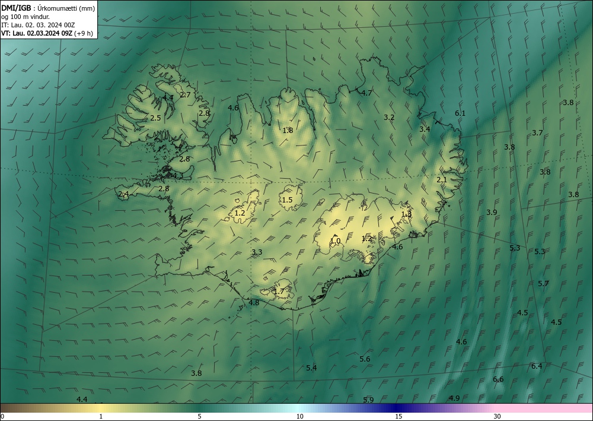Click the 1.3 value on eastern Vatnajökull
The height and width of the screenshot is (421, 593).
[406, 214]
